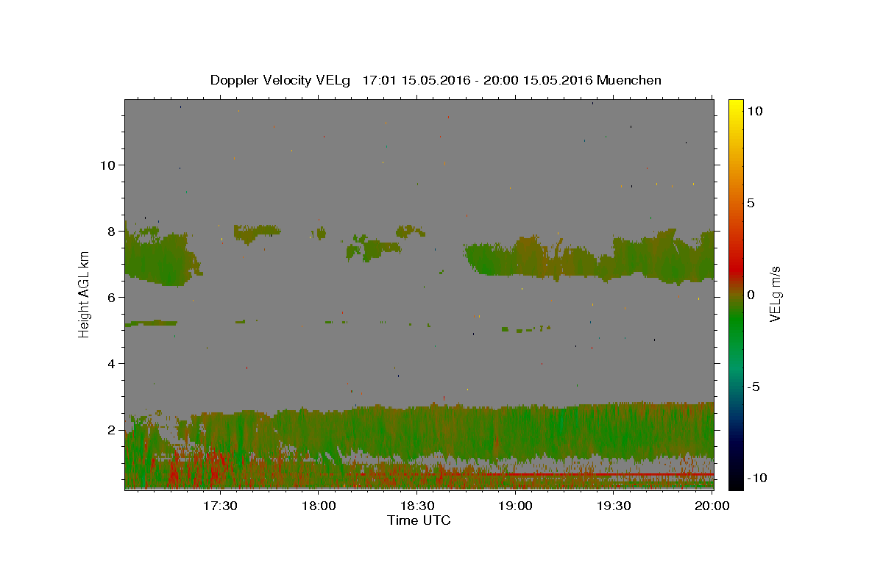Viewport: 883px width, 588px height.
Task: Click the 6 km height tick label
Action: (x=110, y=297)
